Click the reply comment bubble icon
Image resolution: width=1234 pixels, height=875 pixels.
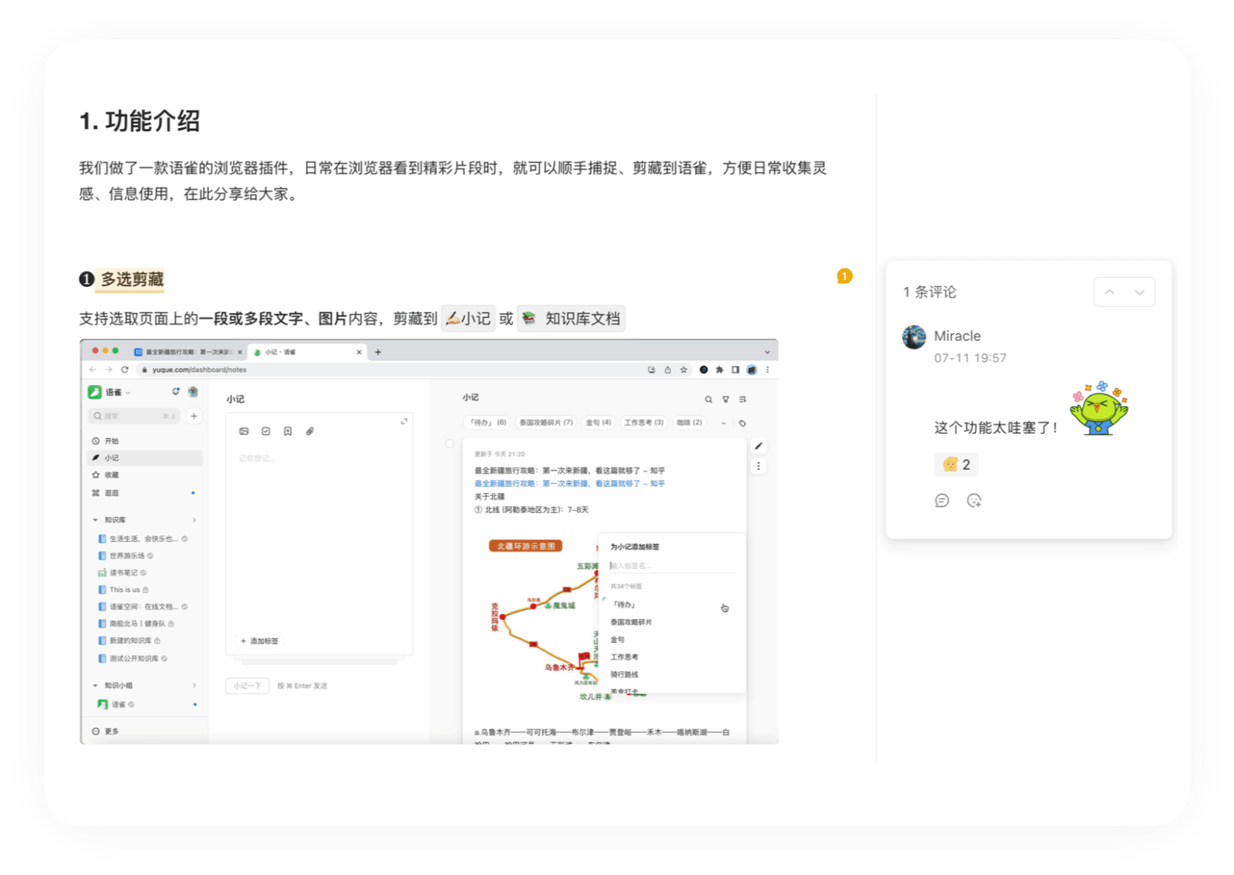942,501
